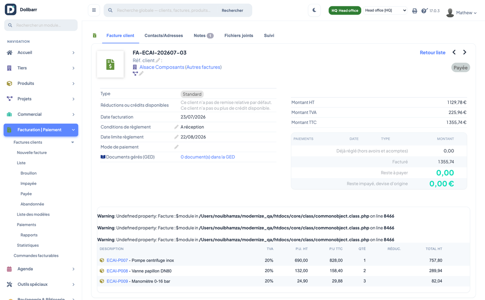Go to next invoice arrow
The height and width of the screenshot is (300, 485).
pyautogui.click(x=465, y=52)
